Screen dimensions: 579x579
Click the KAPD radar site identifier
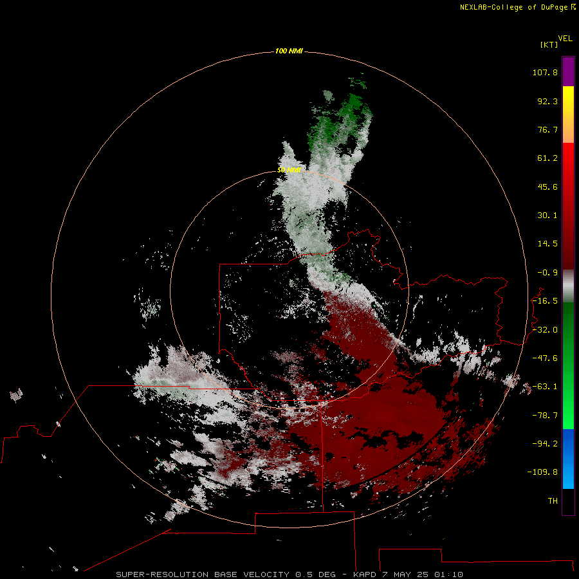click(x=365, y=574)
